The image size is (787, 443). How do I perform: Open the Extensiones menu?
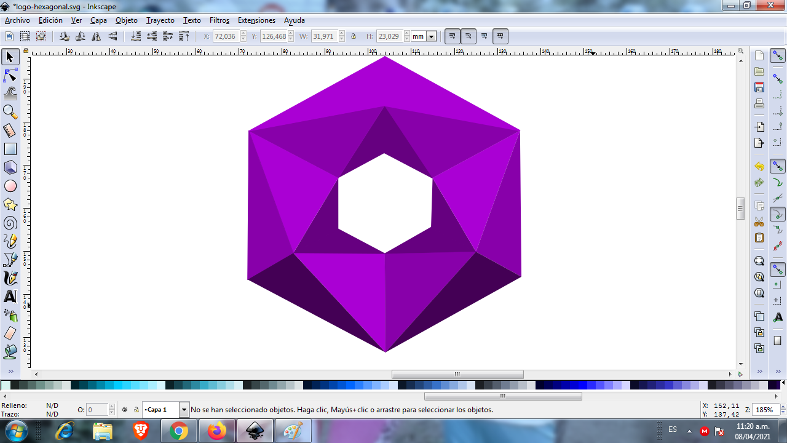click(x=256, y=20)
